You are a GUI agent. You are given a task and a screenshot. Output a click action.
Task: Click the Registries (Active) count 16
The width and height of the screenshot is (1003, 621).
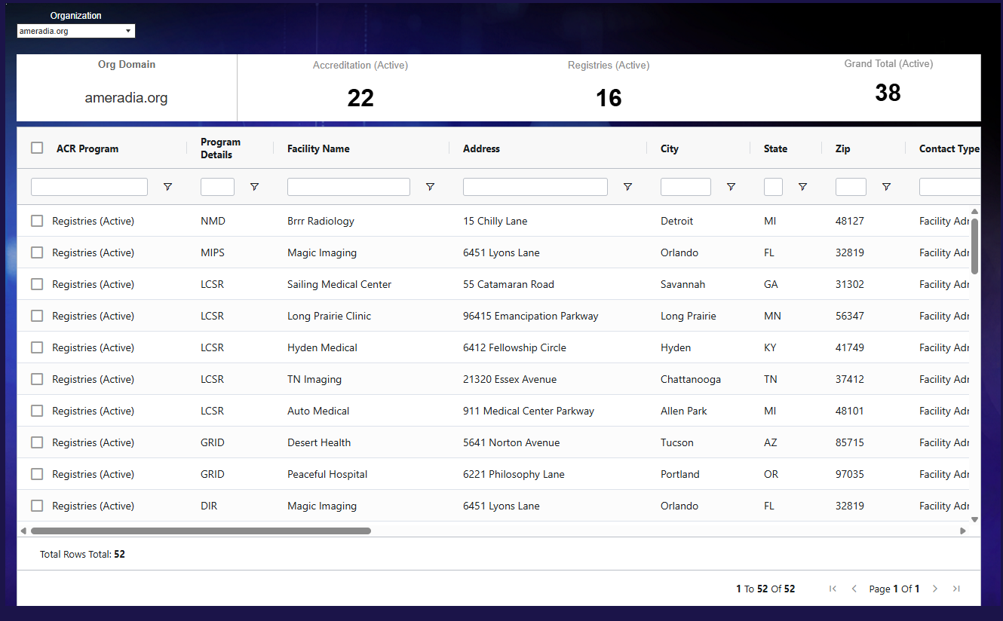609,98
